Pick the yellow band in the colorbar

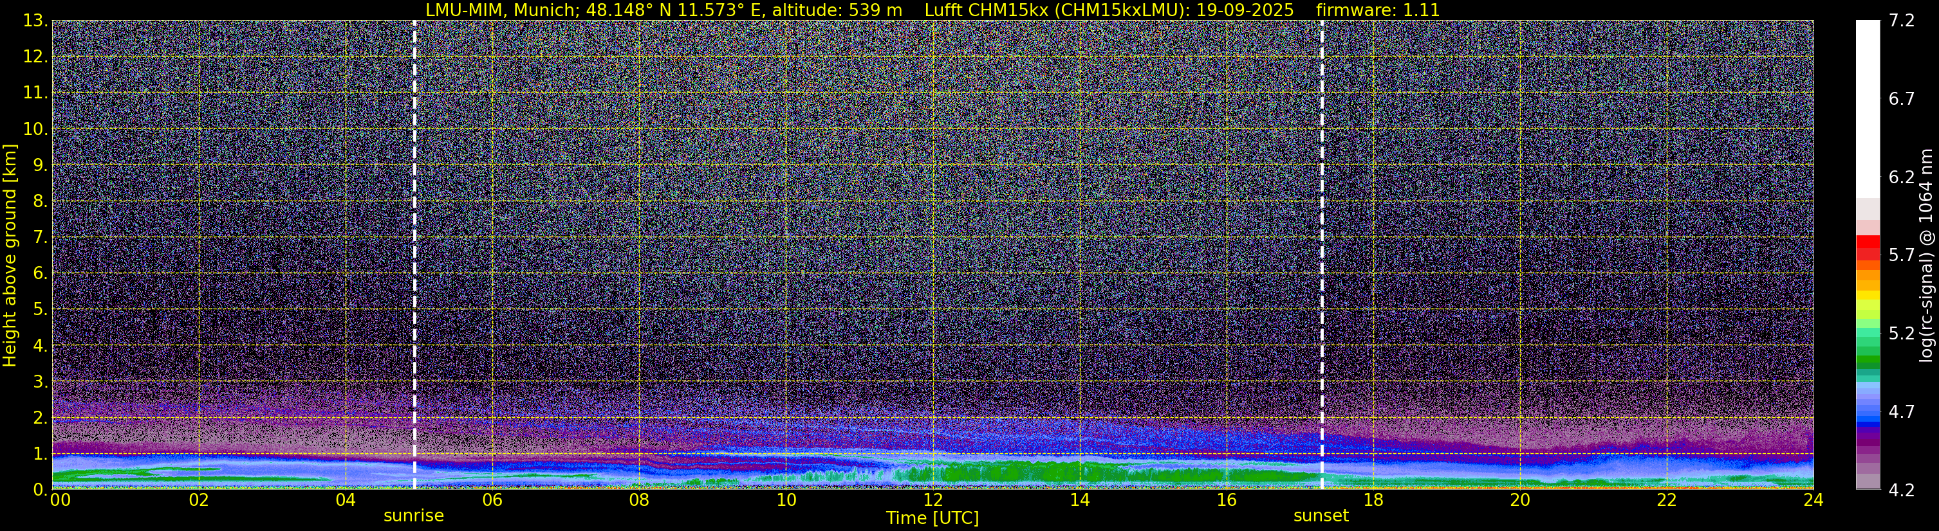(x=1868, y=296)
